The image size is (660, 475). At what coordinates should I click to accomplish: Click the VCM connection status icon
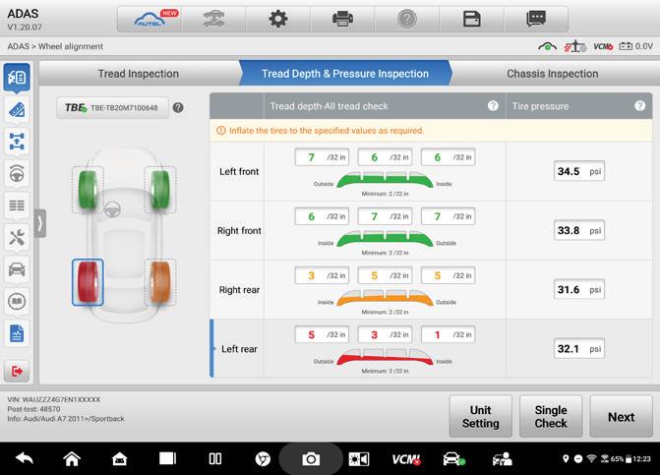pos(603,46)
